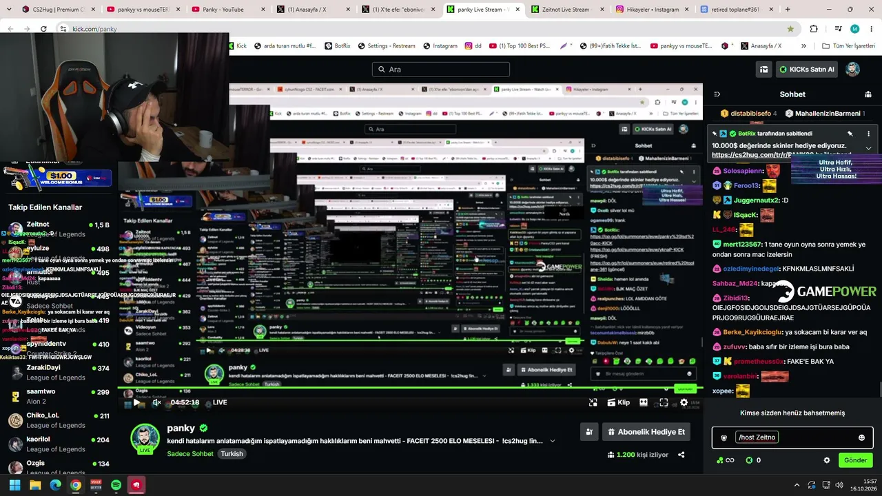The width and height of the screenshot is (882, 496).
Task: Open the BotRix bookmark
Action: point(337,46)
